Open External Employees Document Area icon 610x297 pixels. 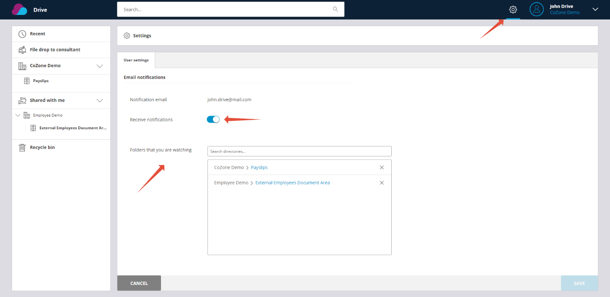click(x=33, y=128)
